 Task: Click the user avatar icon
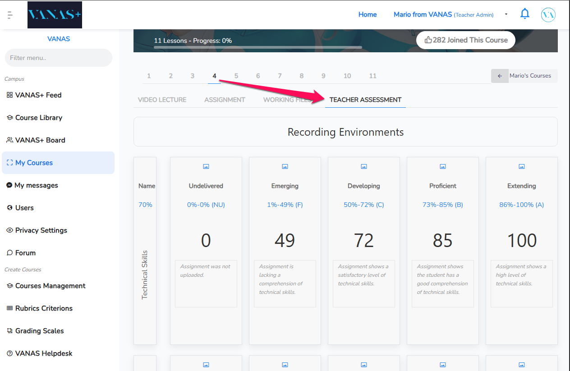click(x=548, y=15)
